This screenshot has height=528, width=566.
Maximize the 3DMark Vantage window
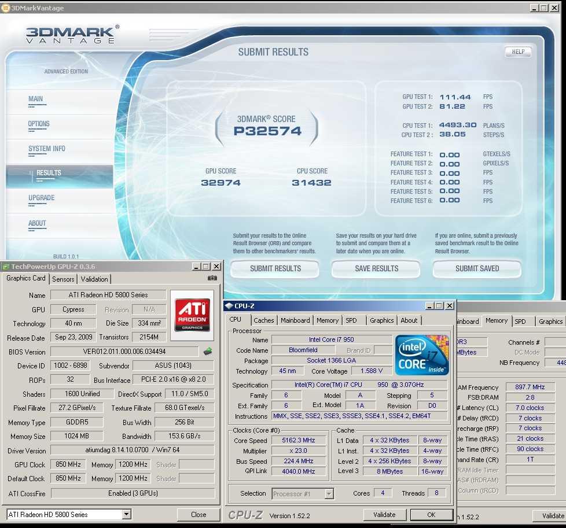tap(545, 8)
